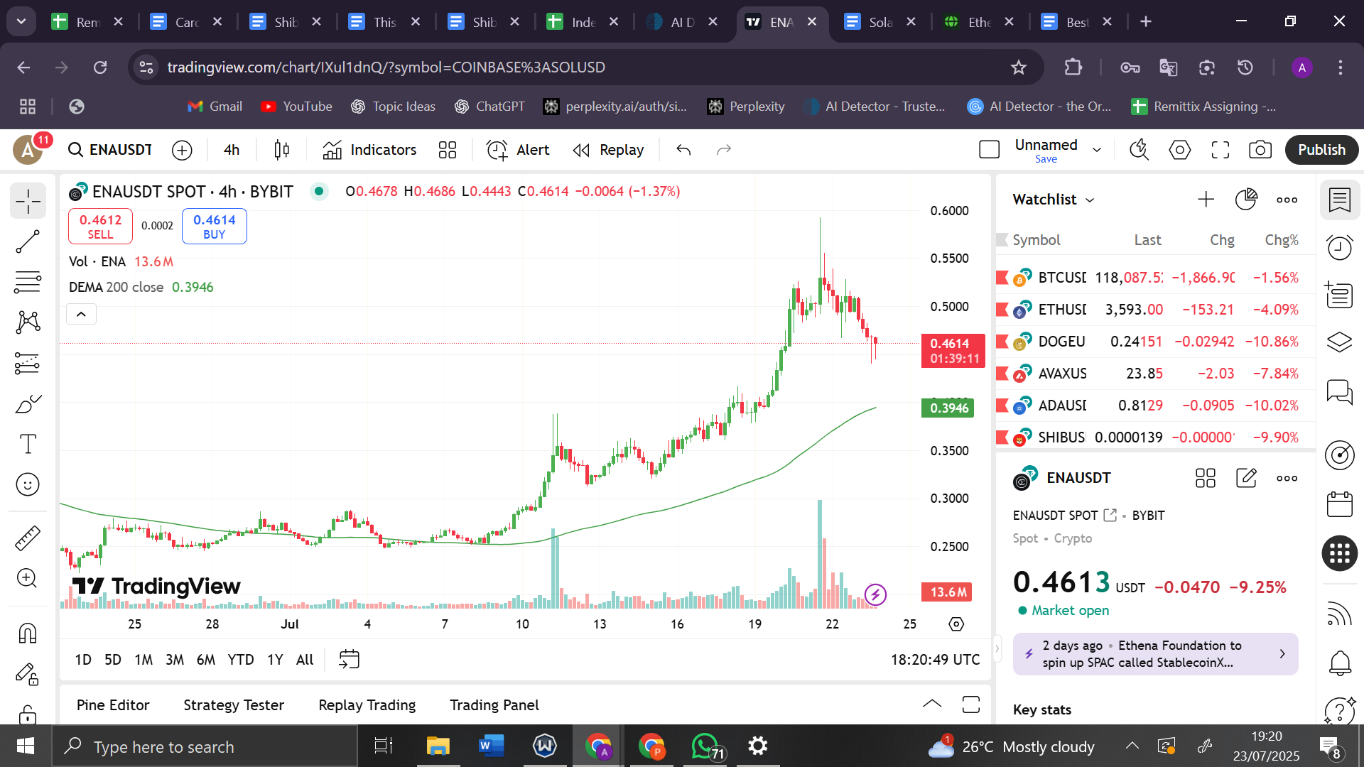Open the Trading Panel tab
Viewport: 1364px width, 767px height.
[x=494, y=705]
